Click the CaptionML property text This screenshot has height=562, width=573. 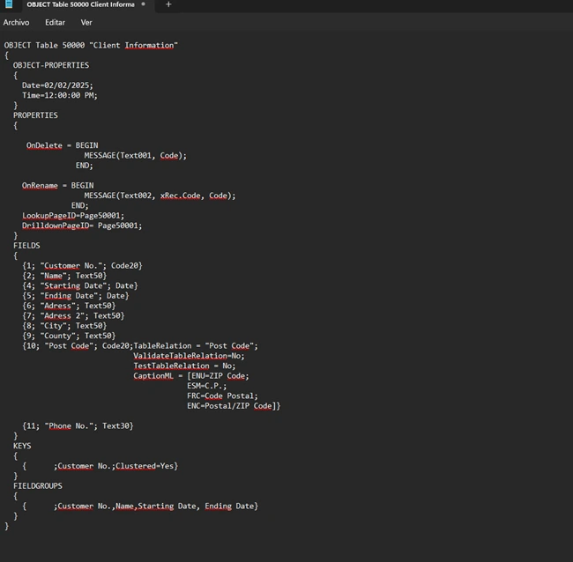tap(153, 376)
